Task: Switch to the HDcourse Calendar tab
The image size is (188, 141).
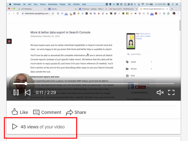Action: tap(93, 9)
